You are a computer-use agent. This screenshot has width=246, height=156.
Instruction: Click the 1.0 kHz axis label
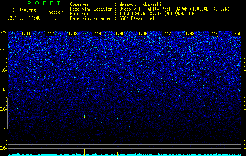[x=4, y=70]
